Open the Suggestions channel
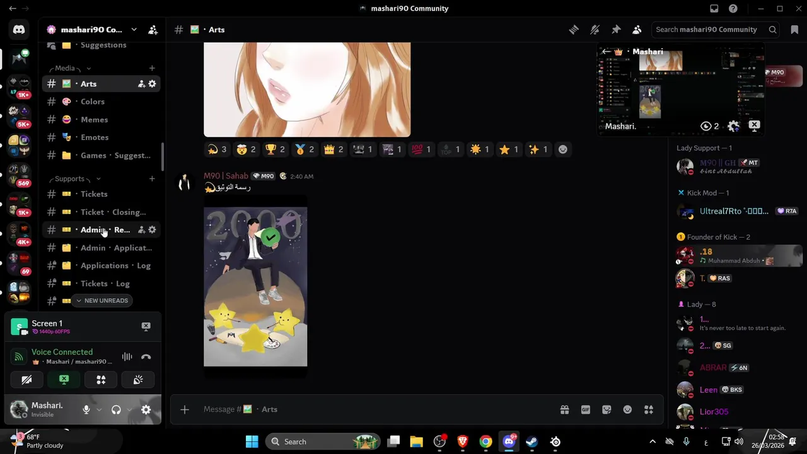The image size is (807, 454). 101,45
